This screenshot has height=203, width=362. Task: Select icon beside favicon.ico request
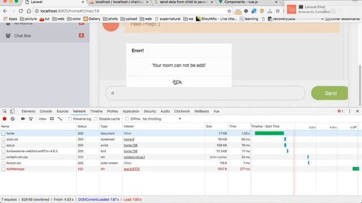point(3,163)
